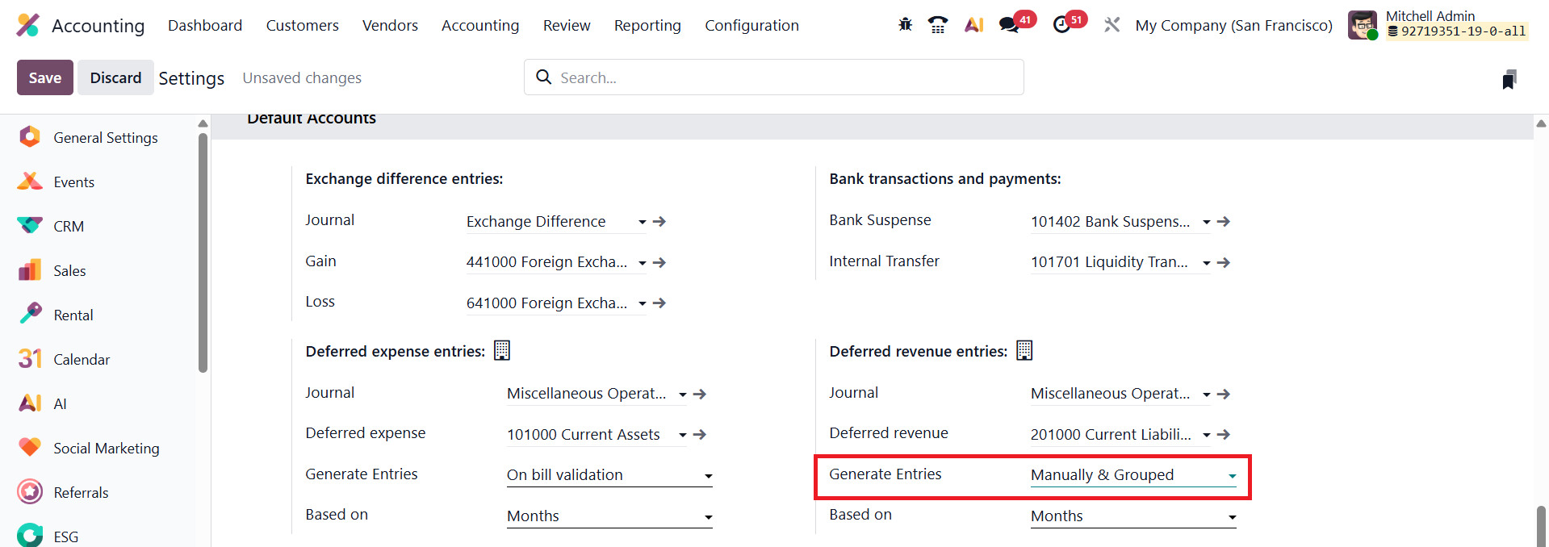The height and width of the screenshot is (547, 1549).
Task: Click the sidebar vertical scrollbar
Action: pos(203,252)
